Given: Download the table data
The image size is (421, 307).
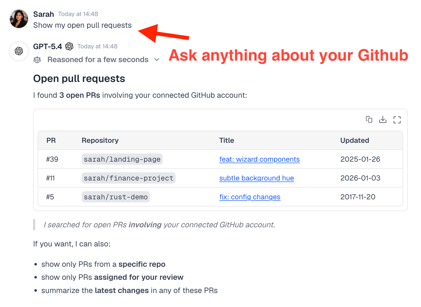Looking at the screenshot, I should pyautogui.click(x=383, y=120).
